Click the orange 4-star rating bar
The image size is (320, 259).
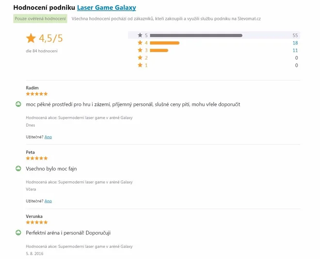point(165,43)
